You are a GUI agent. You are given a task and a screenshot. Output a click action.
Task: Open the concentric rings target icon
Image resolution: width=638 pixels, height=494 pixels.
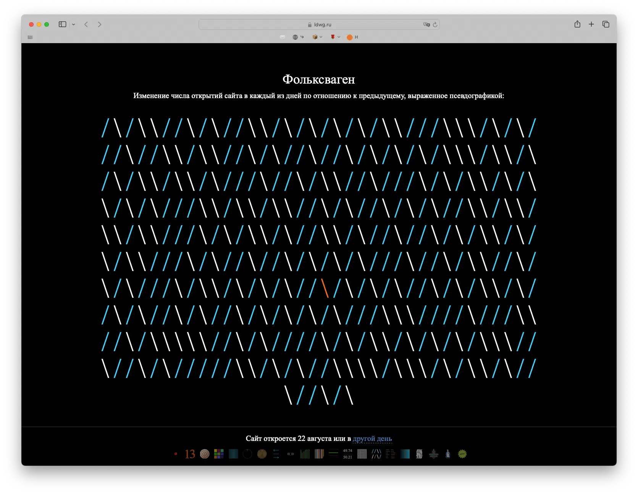(x=205, y=454)
